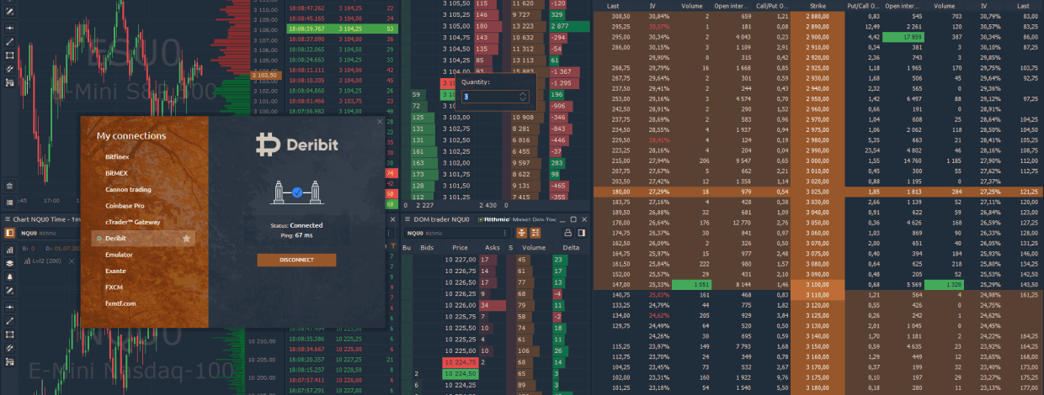Select Exante connection

(x=116, y=271)
